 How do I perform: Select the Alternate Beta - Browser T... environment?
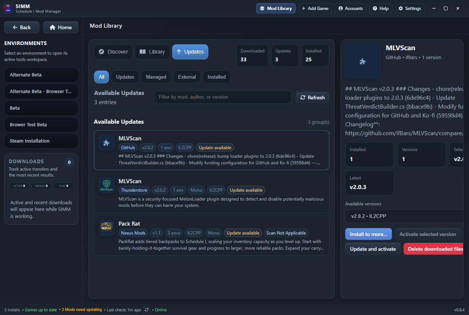[x=41, y=91]
